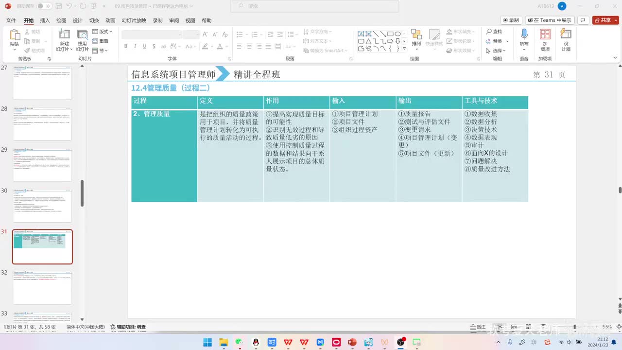622x350 pixels.
Task: Open the comments pane icon
Action: click(x=583, y=20)
